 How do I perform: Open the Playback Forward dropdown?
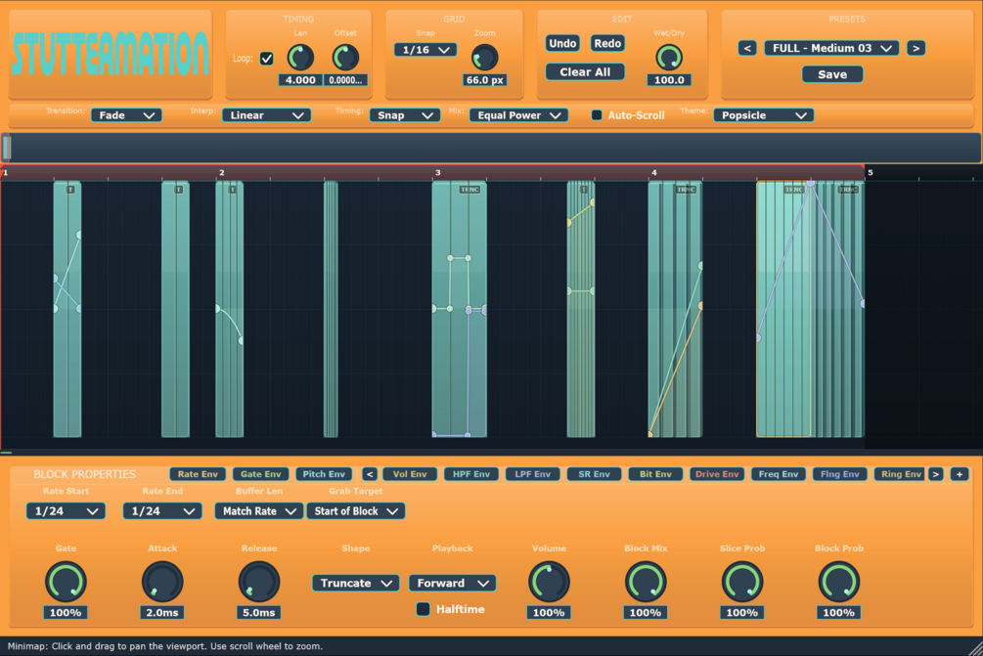453,584
